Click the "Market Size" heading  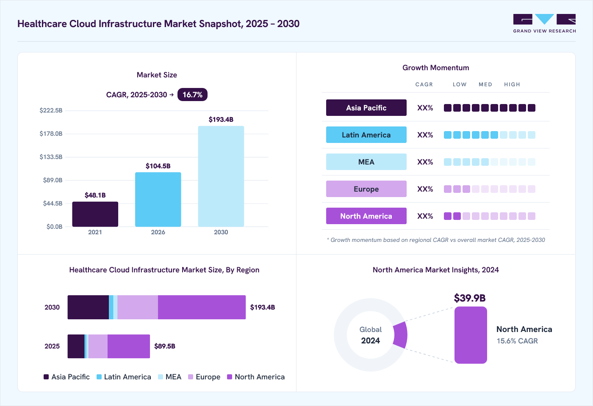157,75
